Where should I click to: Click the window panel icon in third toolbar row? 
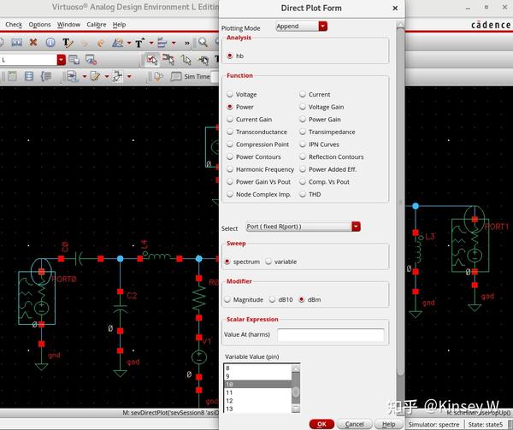point(13,77)
